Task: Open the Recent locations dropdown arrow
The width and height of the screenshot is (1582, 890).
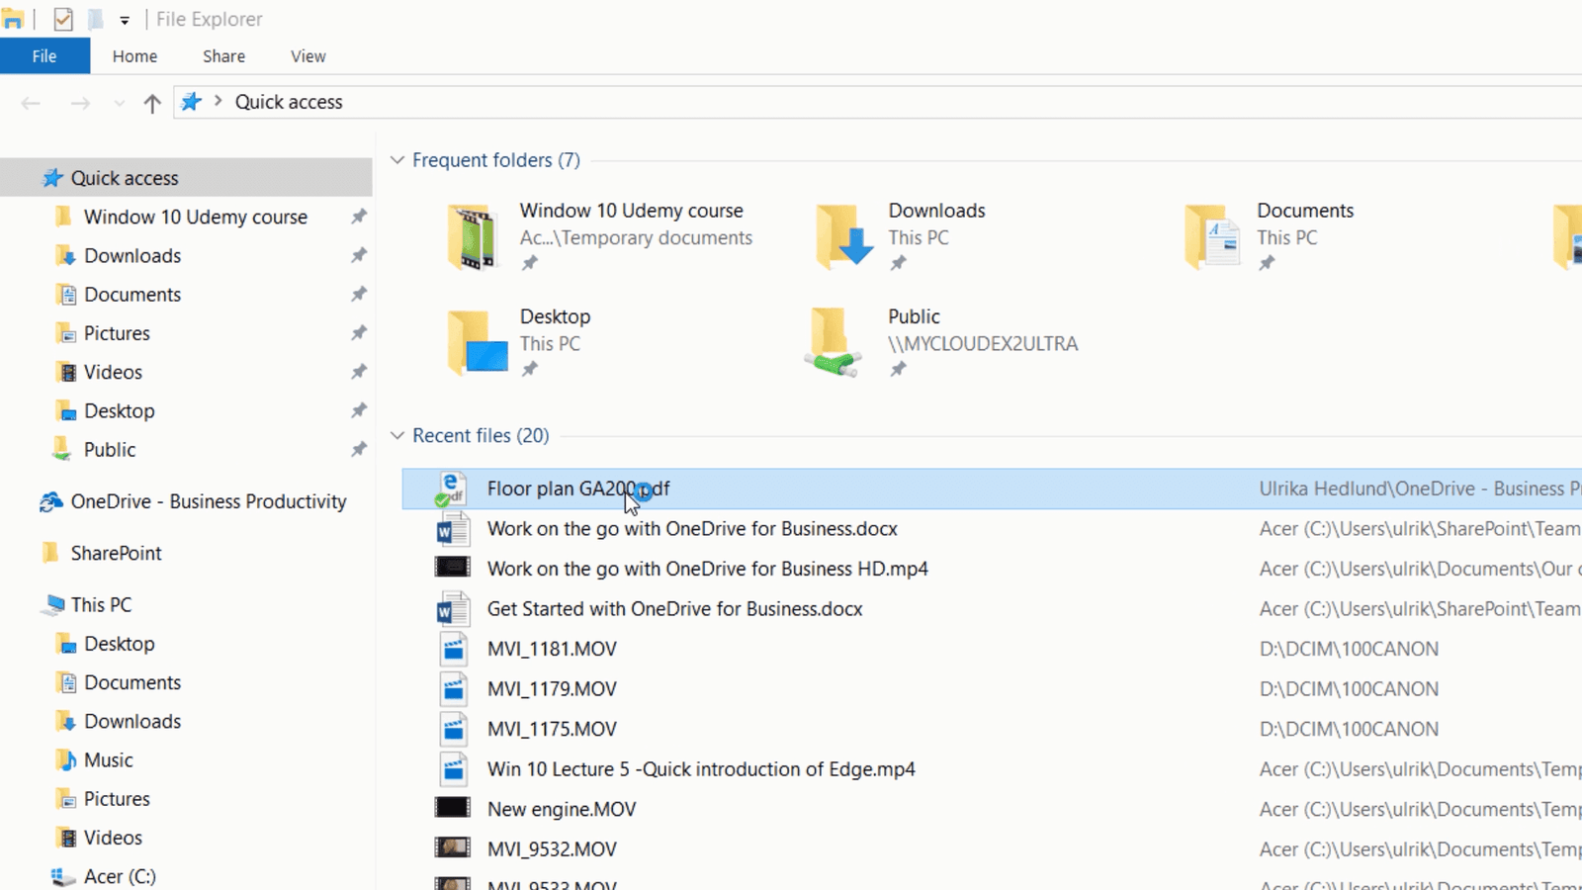Action: click(119, 103)
